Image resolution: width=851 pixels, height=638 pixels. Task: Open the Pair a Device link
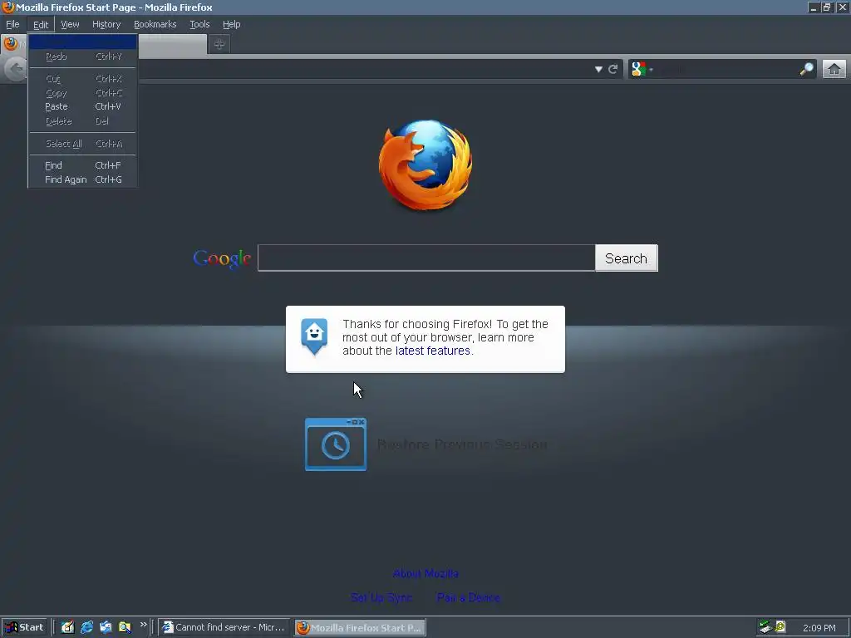469,597
